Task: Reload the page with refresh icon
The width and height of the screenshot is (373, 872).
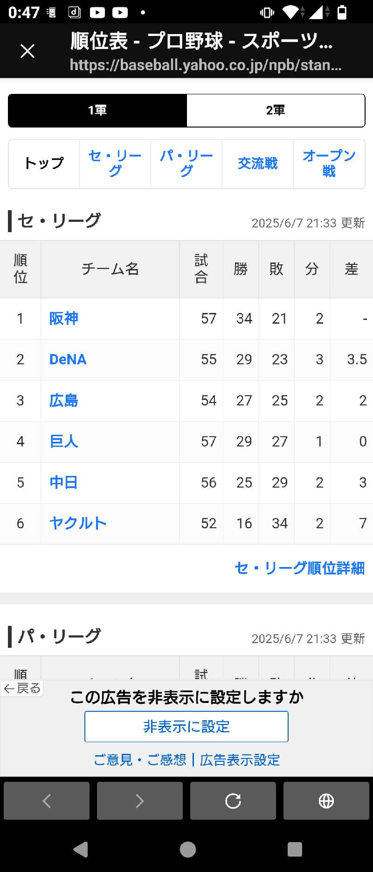Action: tap(233, 801)
